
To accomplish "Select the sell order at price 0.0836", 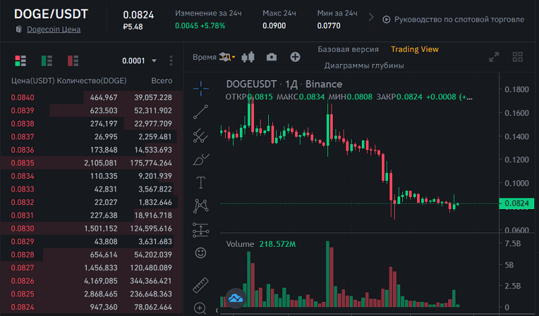I will click(x=92, y=150).
